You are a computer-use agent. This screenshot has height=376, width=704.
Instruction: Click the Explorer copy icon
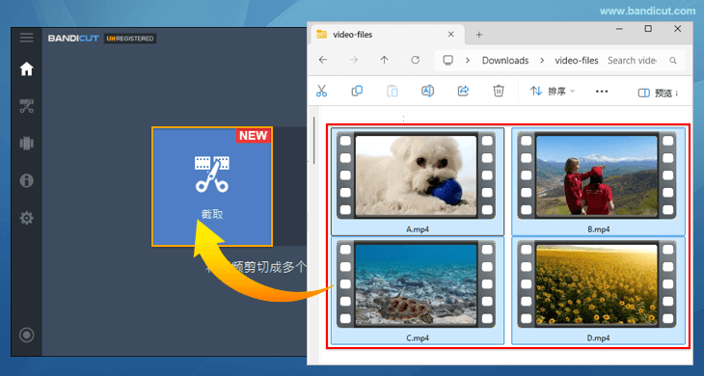coord(357,91)
